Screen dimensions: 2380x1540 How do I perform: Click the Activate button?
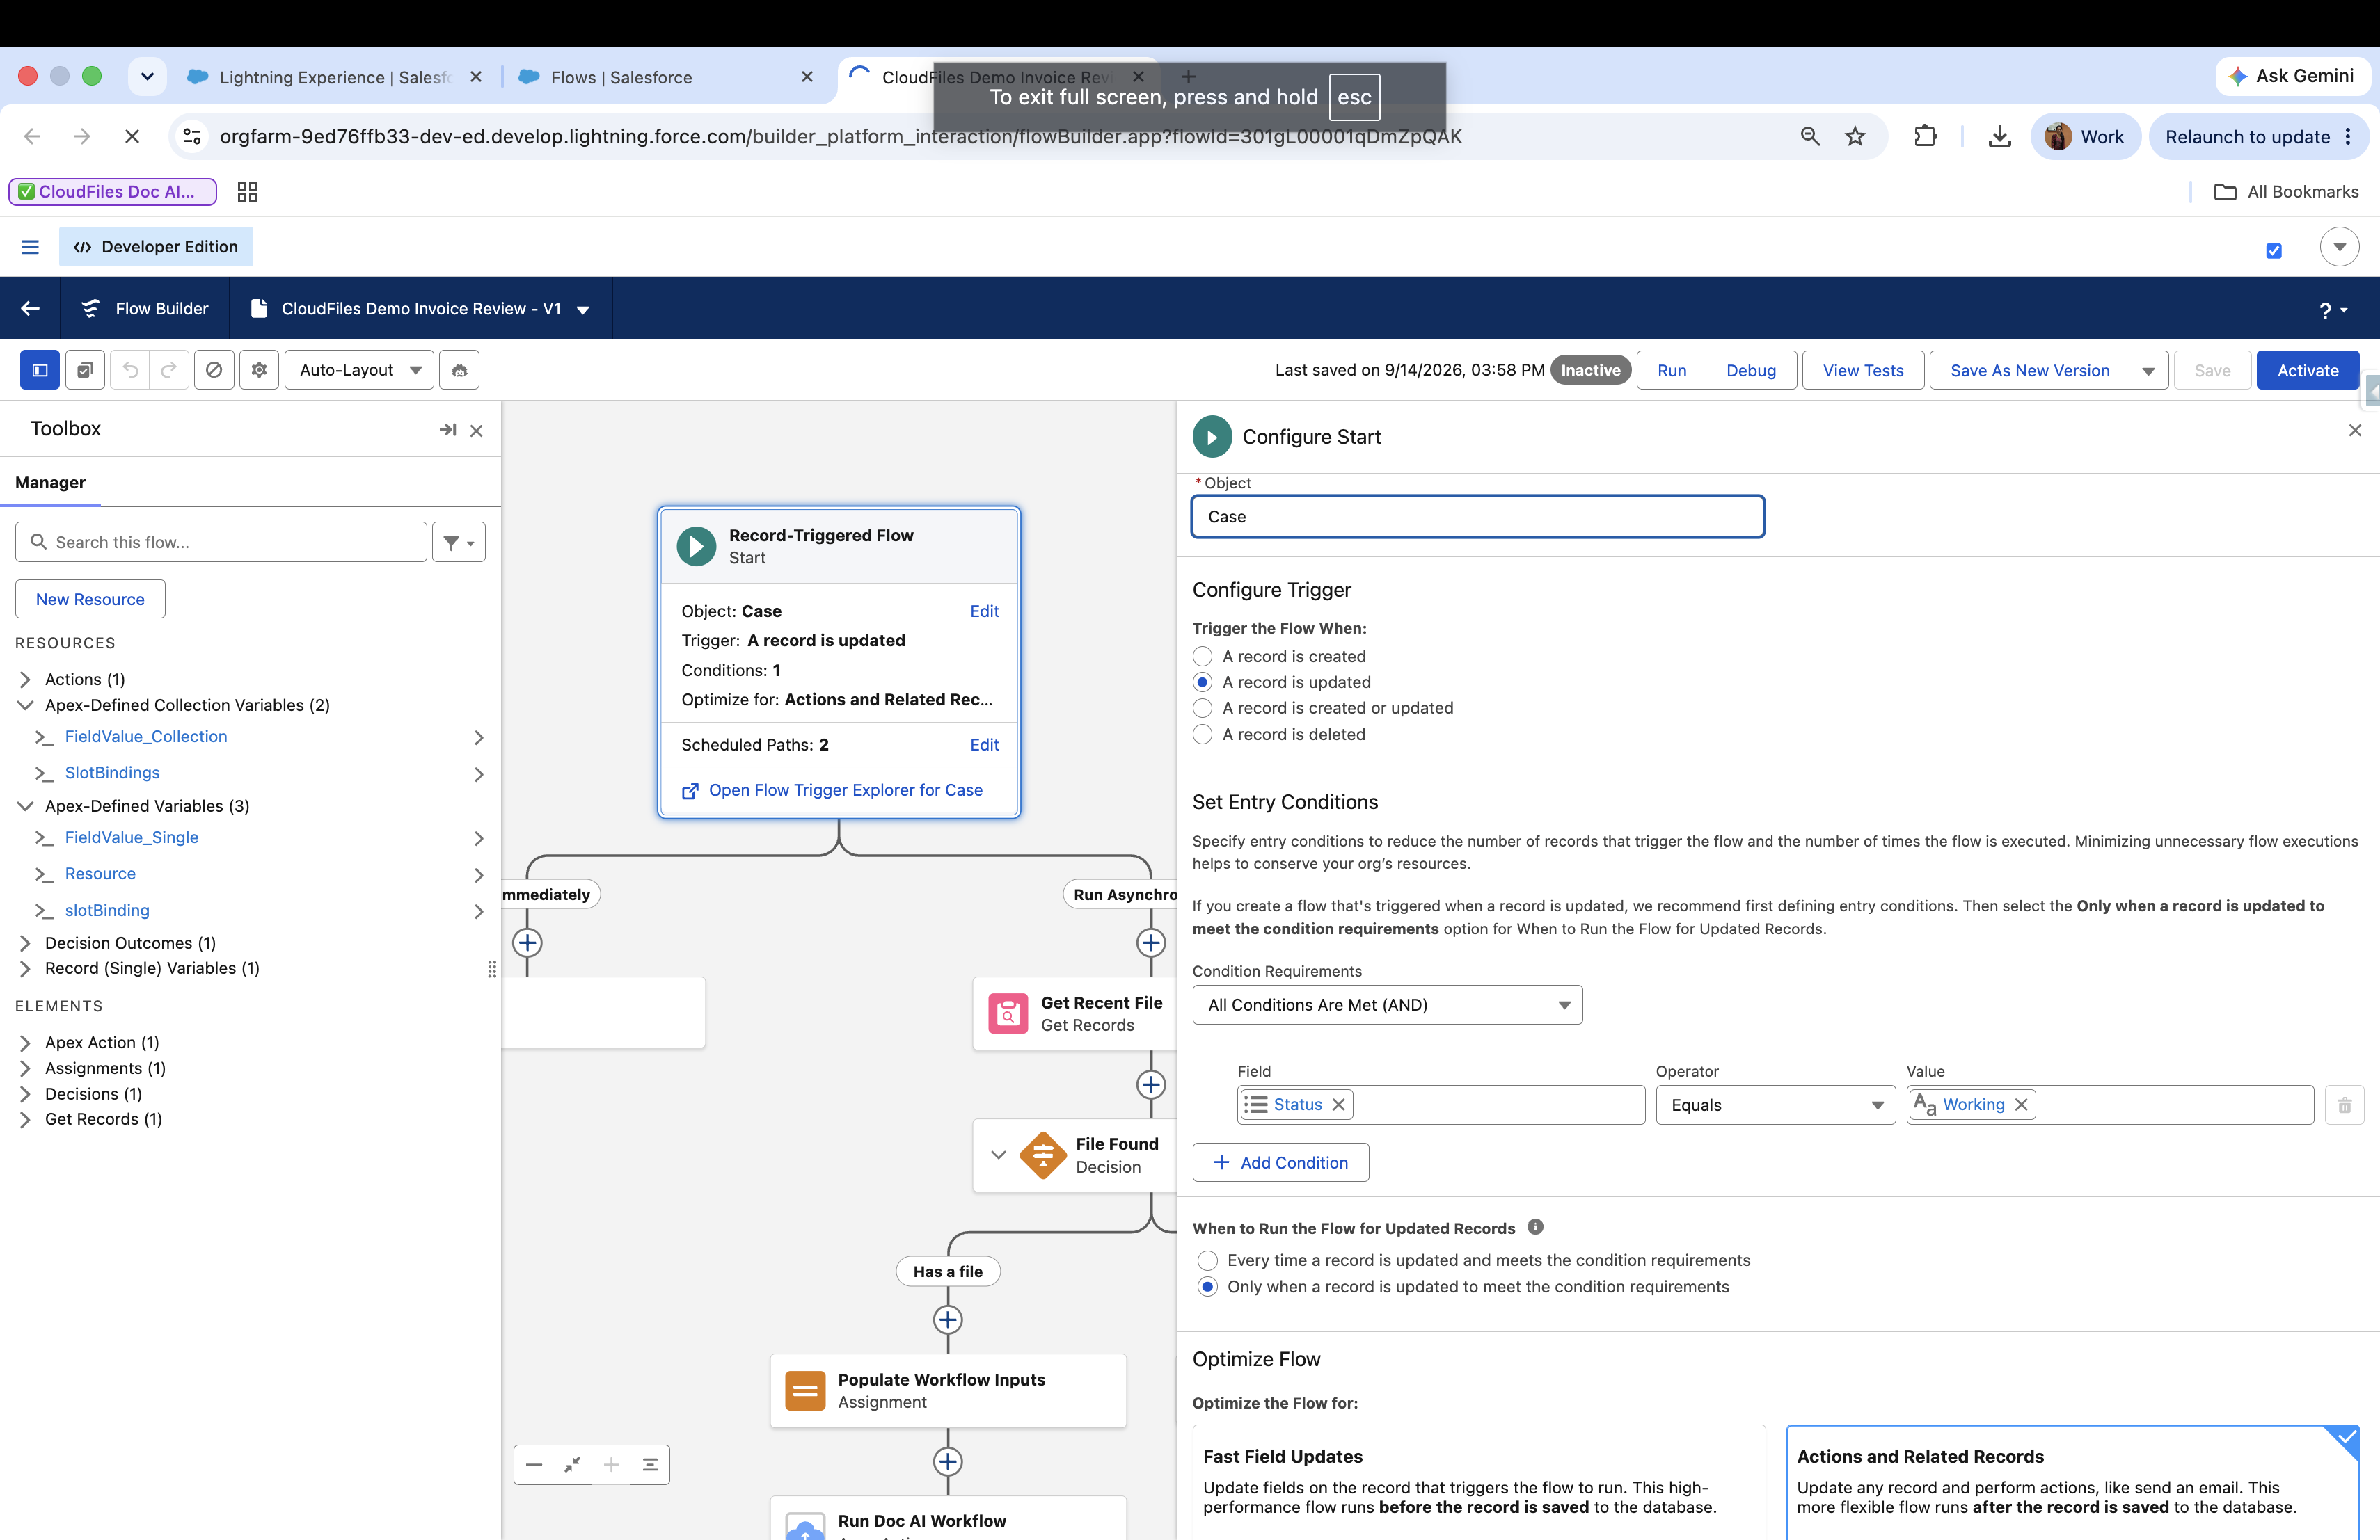[x=2307, y=371]
